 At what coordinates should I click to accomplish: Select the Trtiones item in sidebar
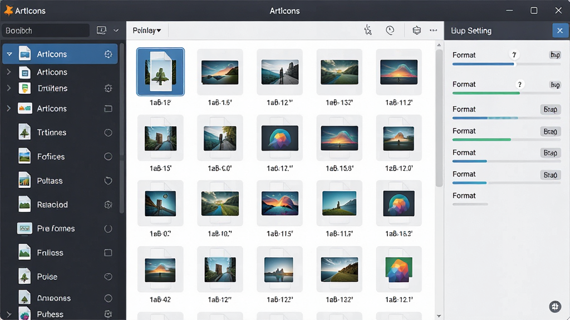click(61, 132)
